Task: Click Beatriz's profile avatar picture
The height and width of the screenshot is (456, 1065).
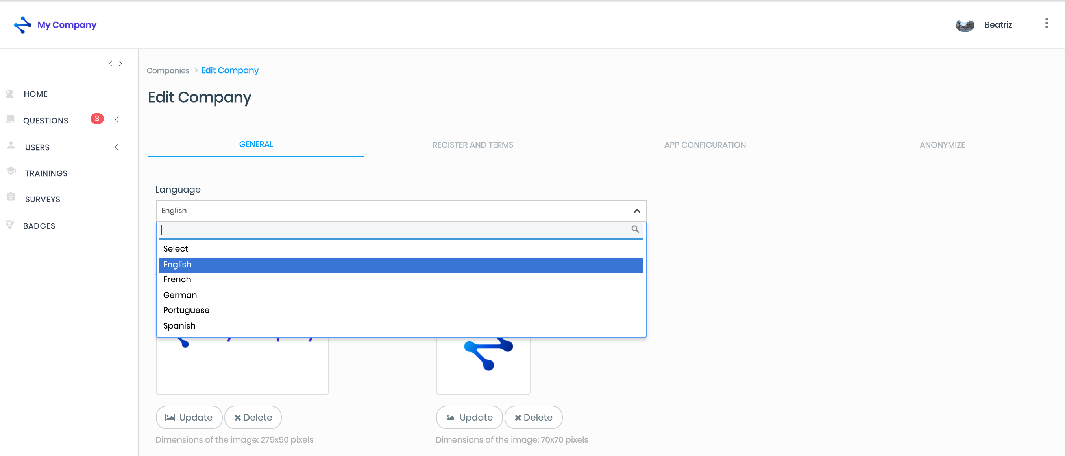Action: point(965,25)
